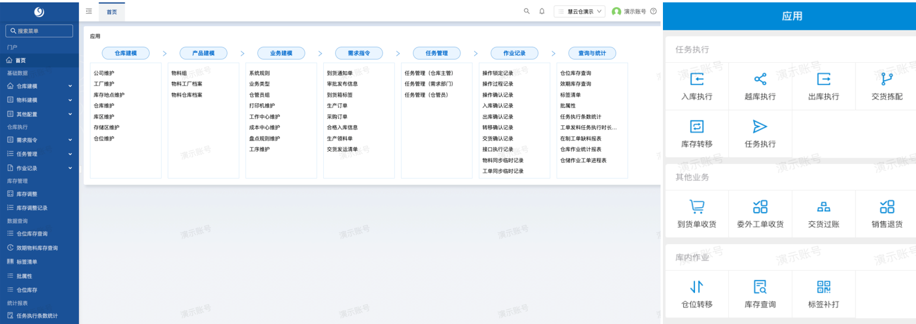Click the 演示账号 user avatar

click(617, 11)
